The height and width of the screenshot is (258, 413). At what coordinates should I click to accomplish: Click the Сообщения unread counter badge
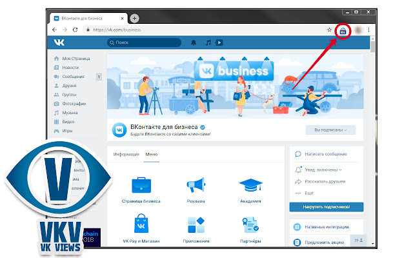click(x=99, y=77)
